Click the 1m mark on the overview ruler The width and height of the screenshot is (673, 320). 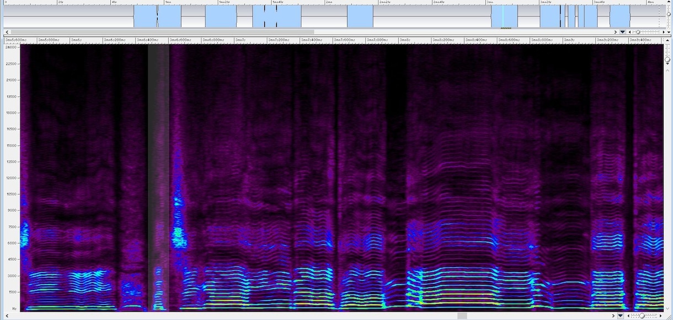[x=168, y=2]
